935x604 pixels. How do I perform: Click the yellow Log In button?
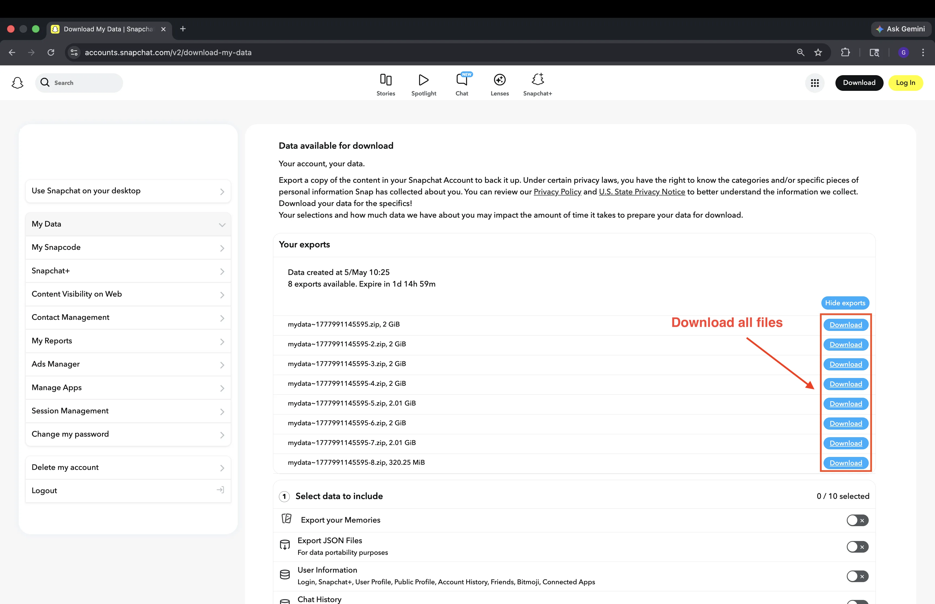[x=905, y=83]
